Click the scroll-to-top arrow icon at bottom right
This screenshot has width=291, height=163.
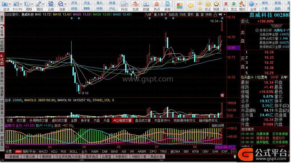point(235,157)
